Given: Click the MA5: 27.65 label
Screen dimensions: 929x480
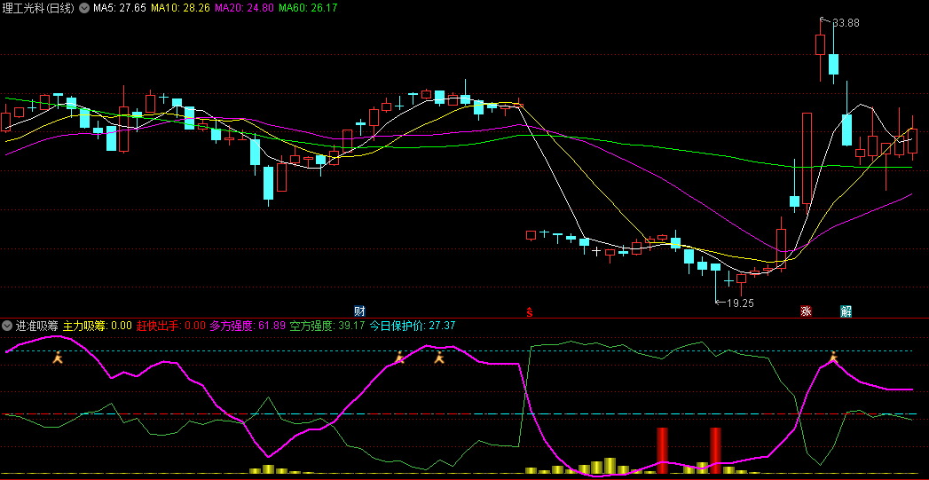Looking at the screenshot, I should (121, 8).
